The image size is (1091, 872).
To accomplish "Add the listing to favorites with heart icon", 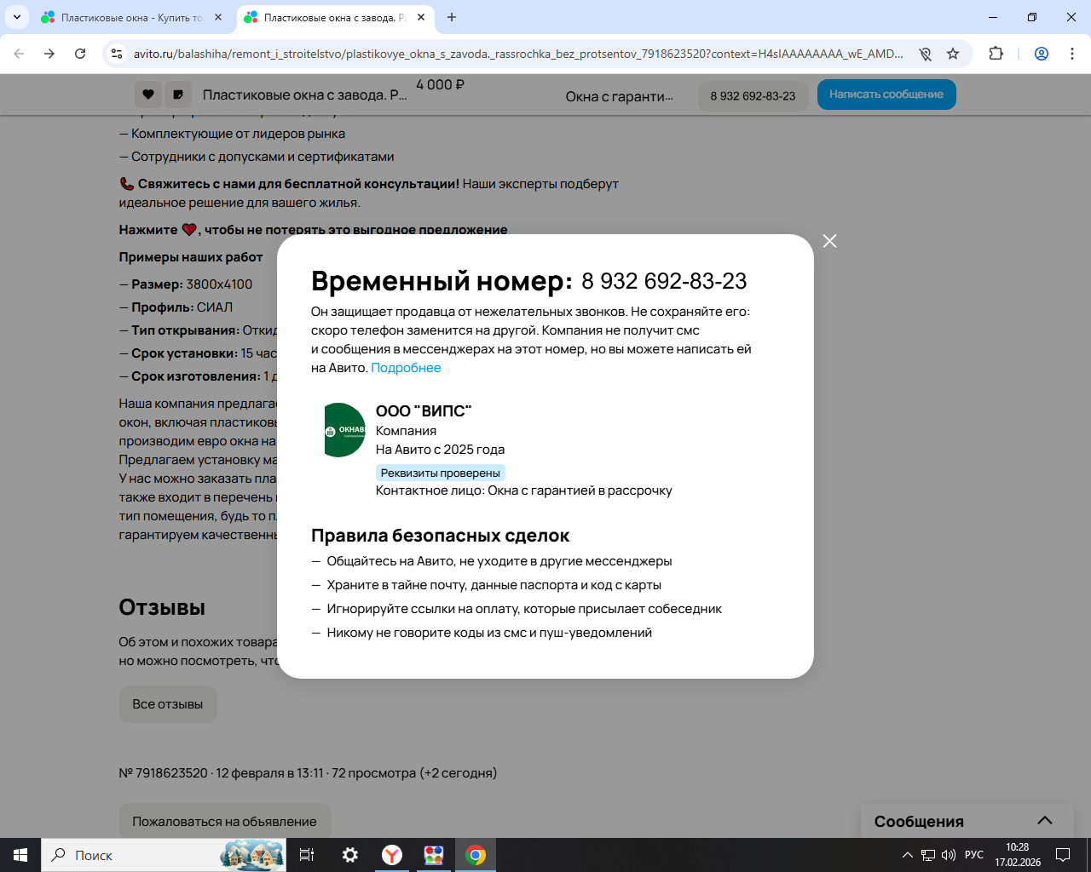I will (148, 95).
